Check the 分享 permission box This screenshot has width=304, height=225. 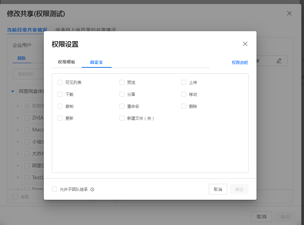click(x=122, y=94)
